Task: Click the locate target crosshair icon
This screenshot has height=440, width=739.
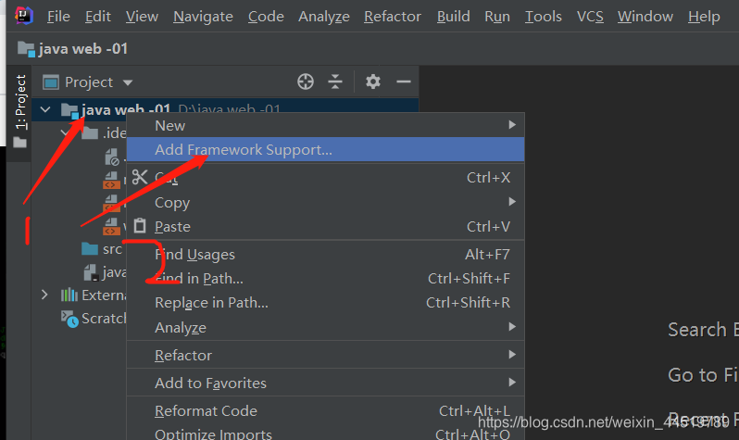Action: [306, 82]
